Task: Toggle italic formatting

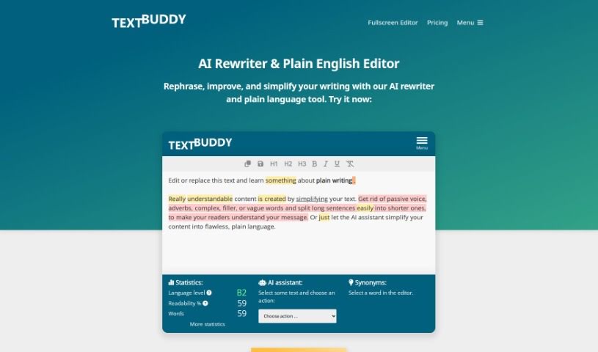Action: pyautogui.click(x=326, y=164)
